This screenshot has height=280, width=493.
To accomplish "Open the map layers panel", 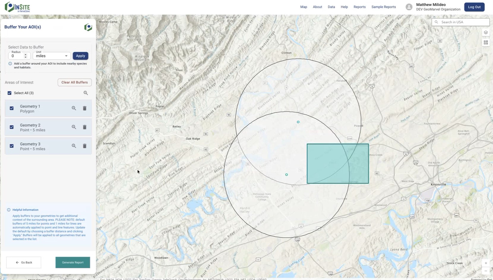I will pyautogui.click(x=486, y=33).
